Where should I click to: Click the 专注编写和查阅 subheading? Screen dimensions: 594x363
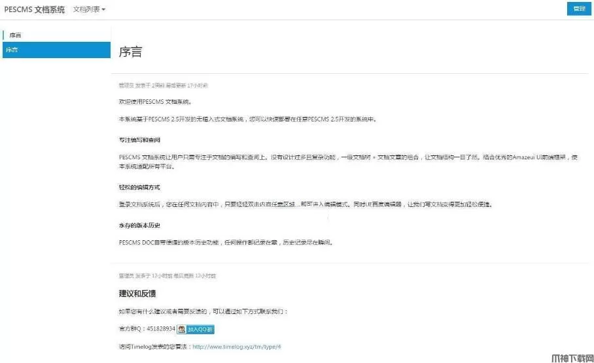[139, 140]
